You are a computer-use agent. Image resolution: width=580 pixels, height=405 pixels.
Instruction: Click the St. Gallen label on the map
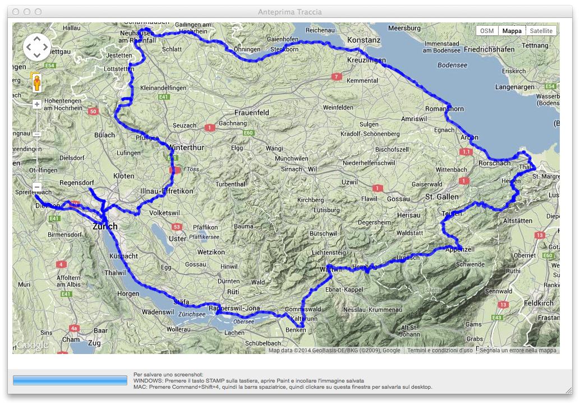point(441,197)
